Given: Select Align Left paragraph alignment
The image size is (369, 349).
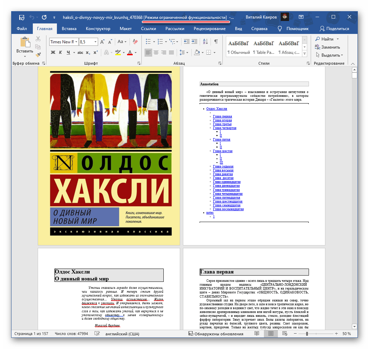Looking at the screenshot, I should pos(148,52).
